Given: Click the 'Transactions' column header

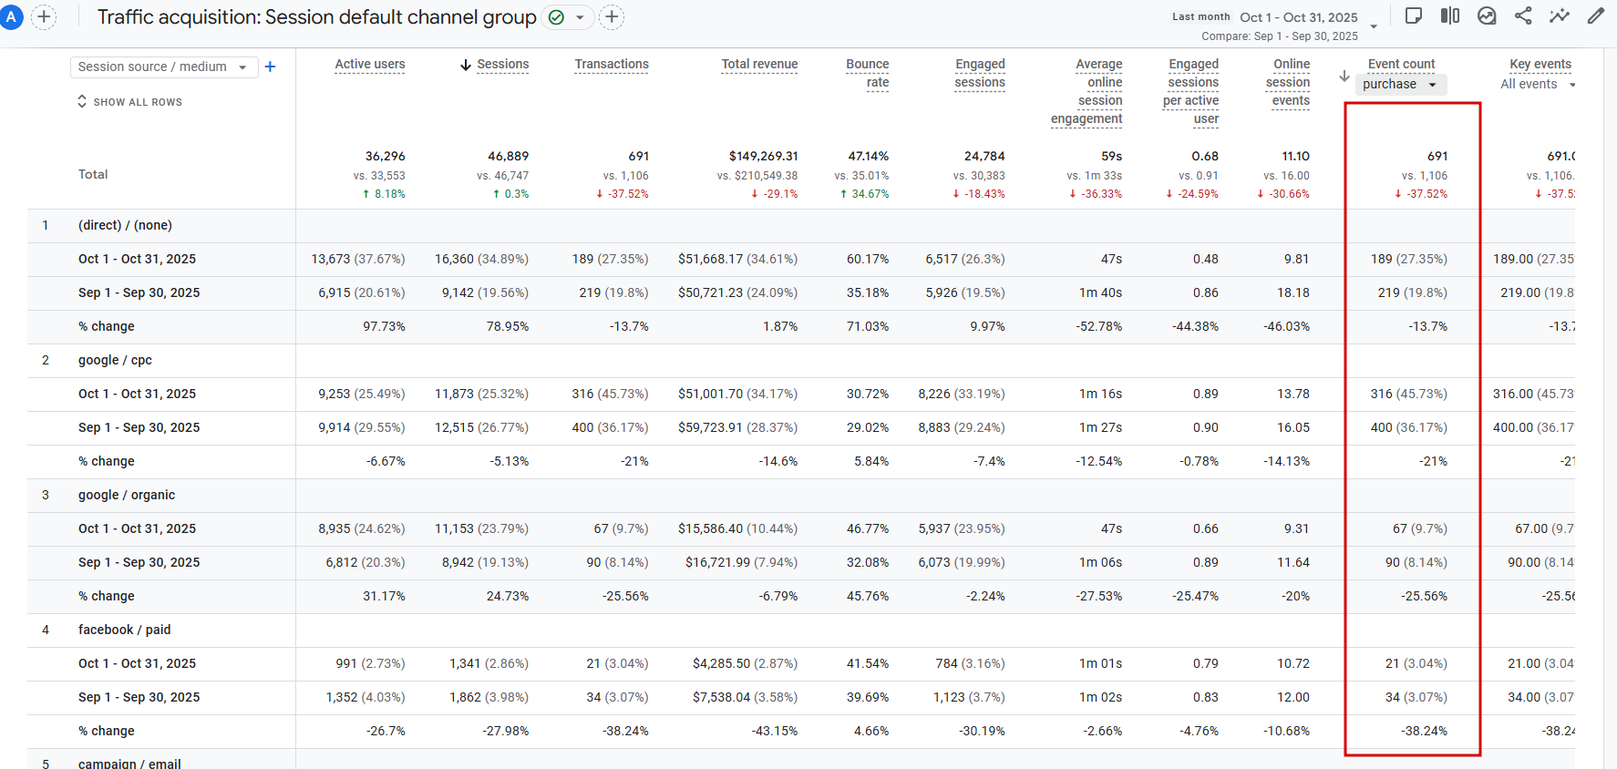Looking at the screenshot, I should coord(612,65).
